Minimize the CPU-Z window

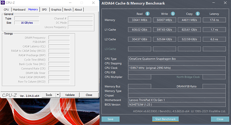point(70,3)
